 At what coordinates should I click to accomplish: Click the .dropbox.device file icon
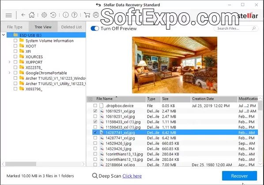(x=102, y=106)
